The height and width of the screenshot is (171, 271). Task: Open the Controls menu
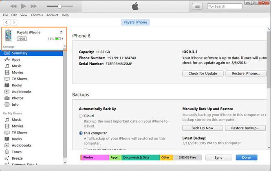[x=37, y=15]
